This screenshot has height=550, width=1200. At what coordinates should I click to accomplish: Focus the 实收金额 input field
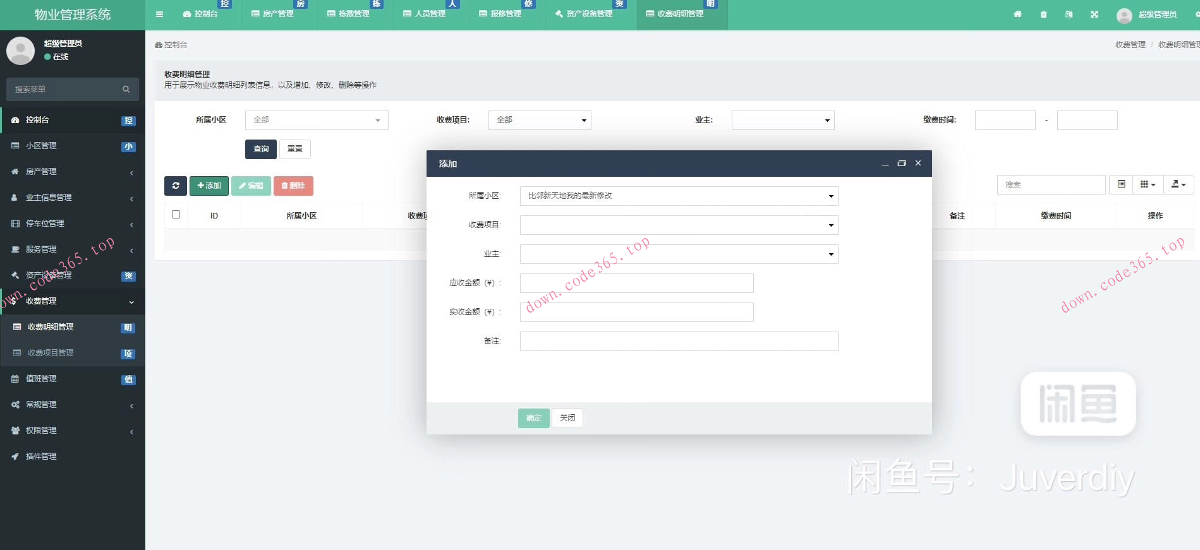click(637, 312)
